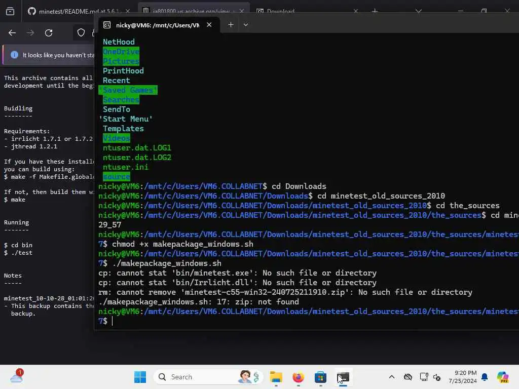Screen dimensions: 519x389
Task: Click the highlighted 'Pictures' directory name
Action: click(x=121, y=61)
